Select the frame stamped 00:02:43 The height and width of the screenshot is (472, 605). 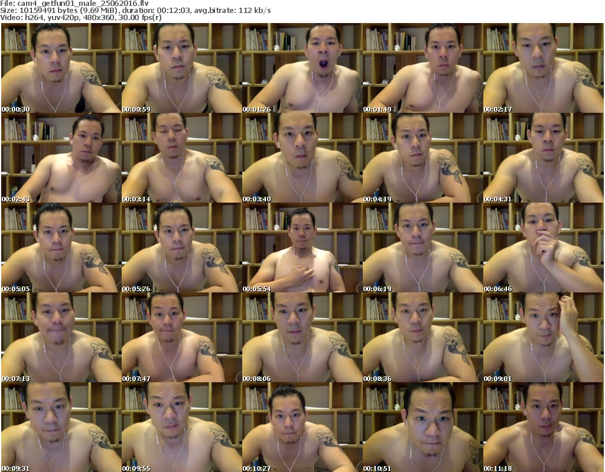pos(61,158)
